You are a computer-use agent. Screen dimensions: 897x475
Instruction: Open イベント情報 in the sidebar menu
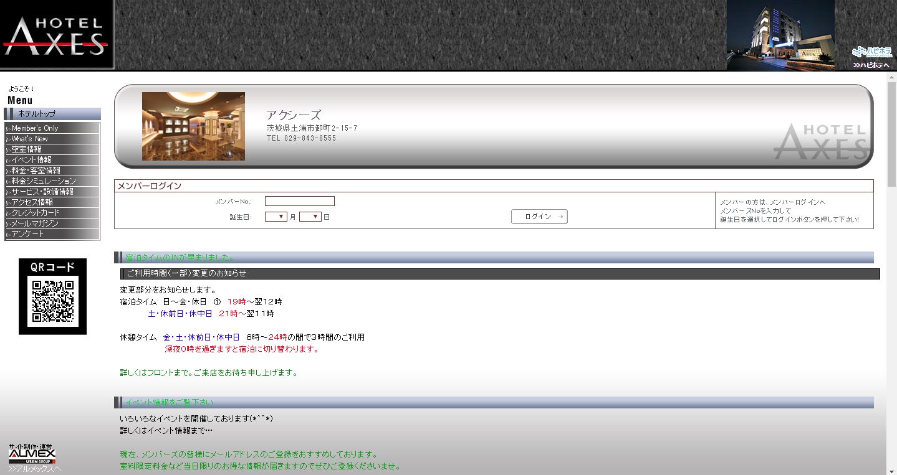pyautogui.click(x=52, y=160)
